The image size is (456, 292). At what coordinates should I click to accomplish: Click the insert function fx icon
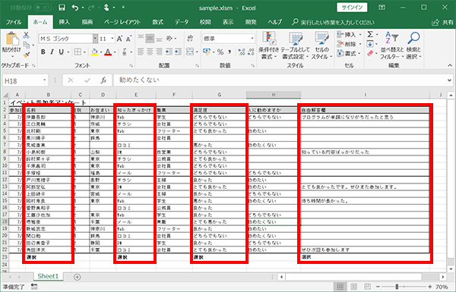pos(103,80)
